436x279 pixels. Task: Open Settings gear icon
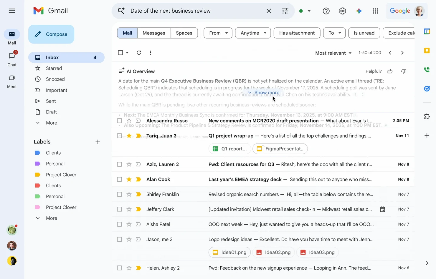[x=342, y=11]
